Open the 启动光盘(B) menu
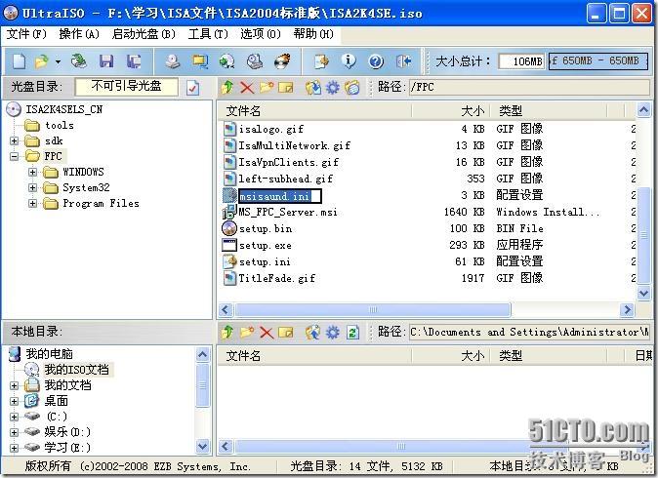Viewport: 658px width, 478px height. click(144, 34)
